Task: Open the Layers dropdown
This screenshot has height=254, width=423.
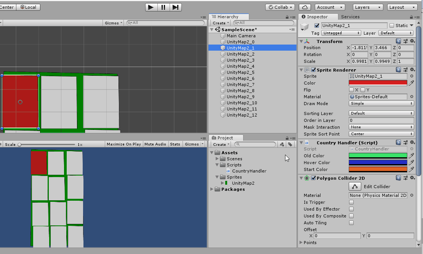Action: pyautogui.click(x=368, y=7)
